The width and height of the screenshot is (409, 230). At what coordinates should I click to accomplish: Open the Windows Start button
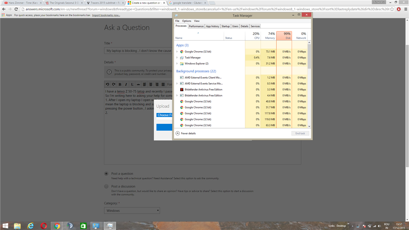pyautogui.click(x=5, y=226)
